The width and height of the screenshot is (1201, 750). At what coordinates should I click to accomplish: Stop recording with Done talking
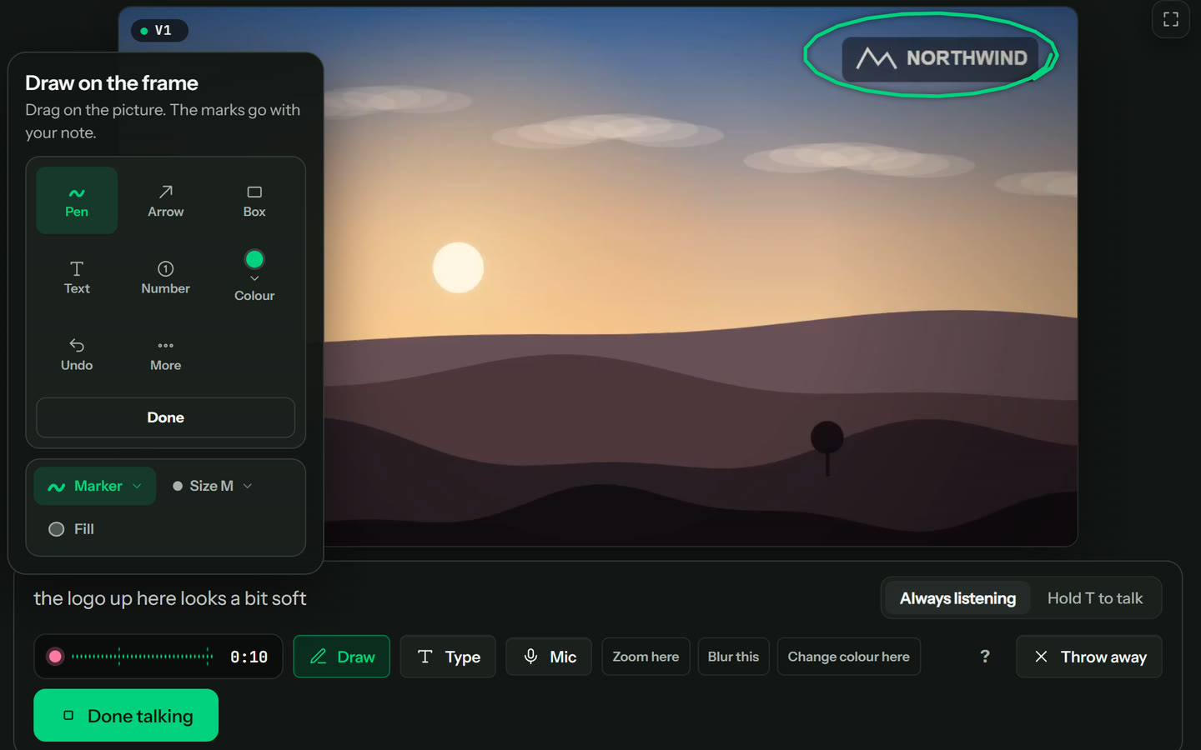tap(126, 716)
